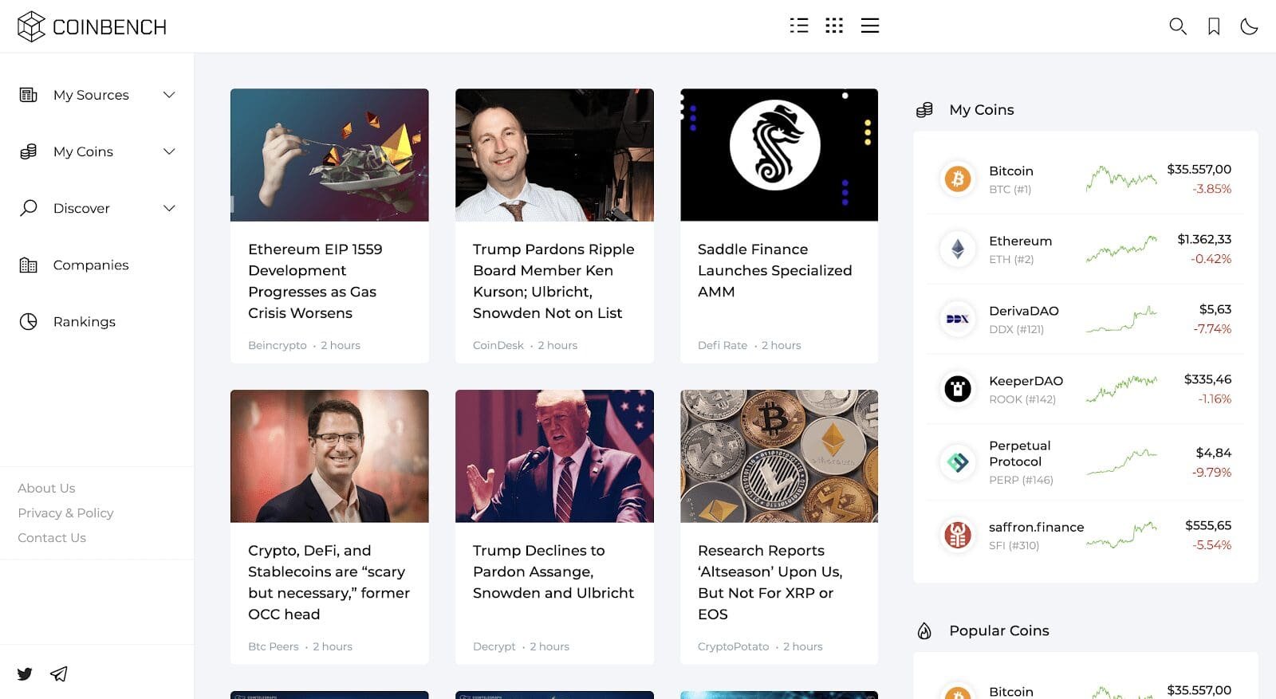Open the Trump Pardons Ripple article
This screenshot has height=699, width=1276.
tap(553, 281)
